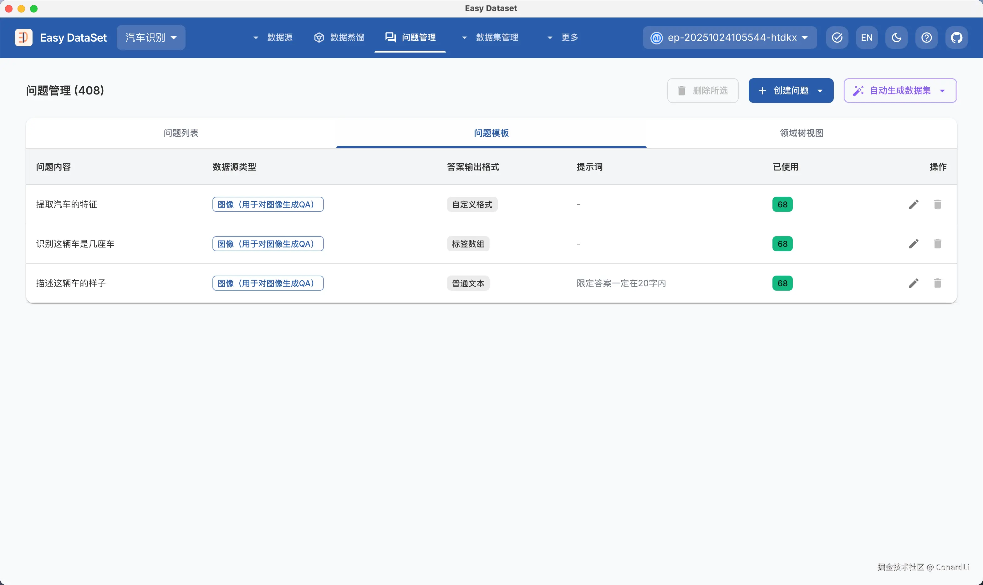The height and width of the screenshot is (585, 983).
Task: Delete the 识别这辆车是几座车 template row
Action: pyautogui.click(x=937, y=244)
